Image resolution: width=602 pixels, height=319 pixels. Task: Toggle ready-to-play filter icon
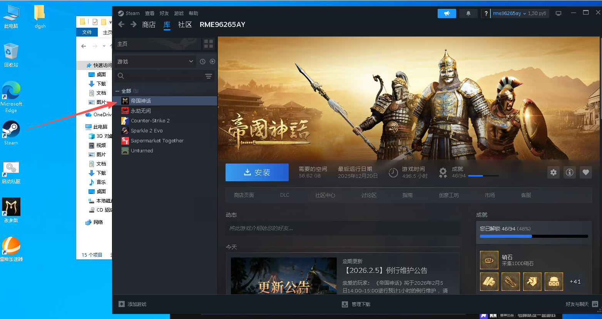tap(212, 62)
